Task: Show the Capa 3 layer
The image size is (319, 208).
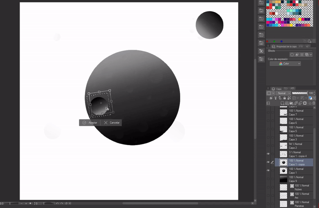Action: click(268, 137)
